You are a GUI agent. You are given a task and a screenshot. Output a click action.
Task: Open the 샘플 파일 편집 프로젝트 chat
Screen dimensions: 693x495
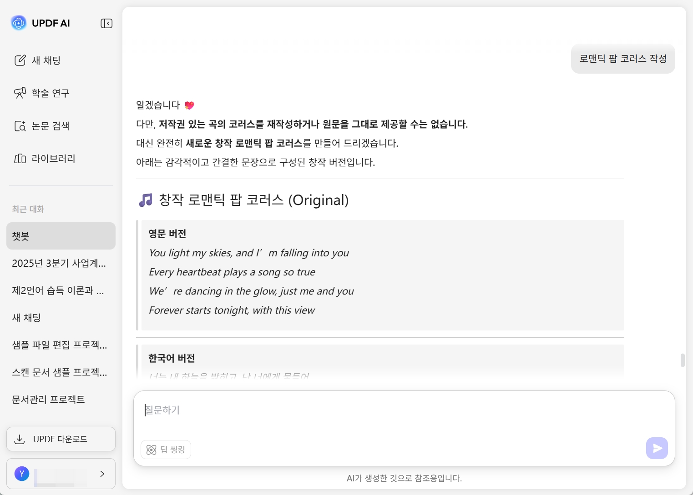pyautogui.click(x=60, y=345)
